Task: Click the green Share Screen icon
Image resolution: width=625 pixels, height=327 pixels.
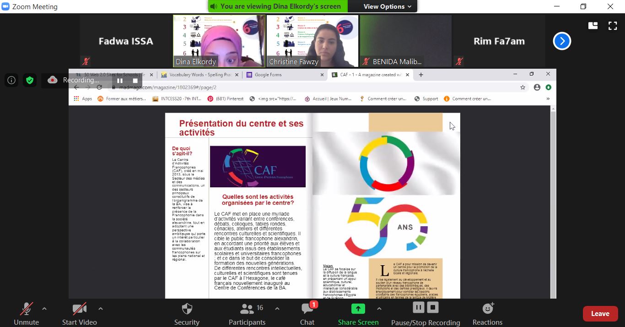Action: (x=358, y=309)
